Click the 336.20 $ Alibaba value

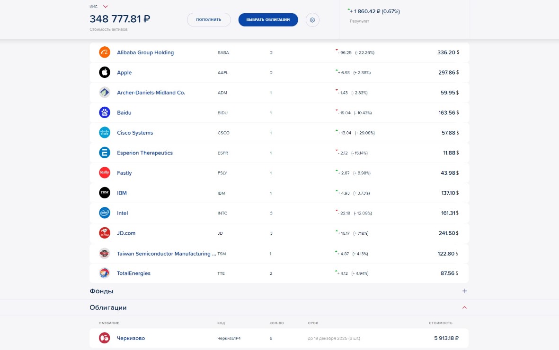pos(448,52)
